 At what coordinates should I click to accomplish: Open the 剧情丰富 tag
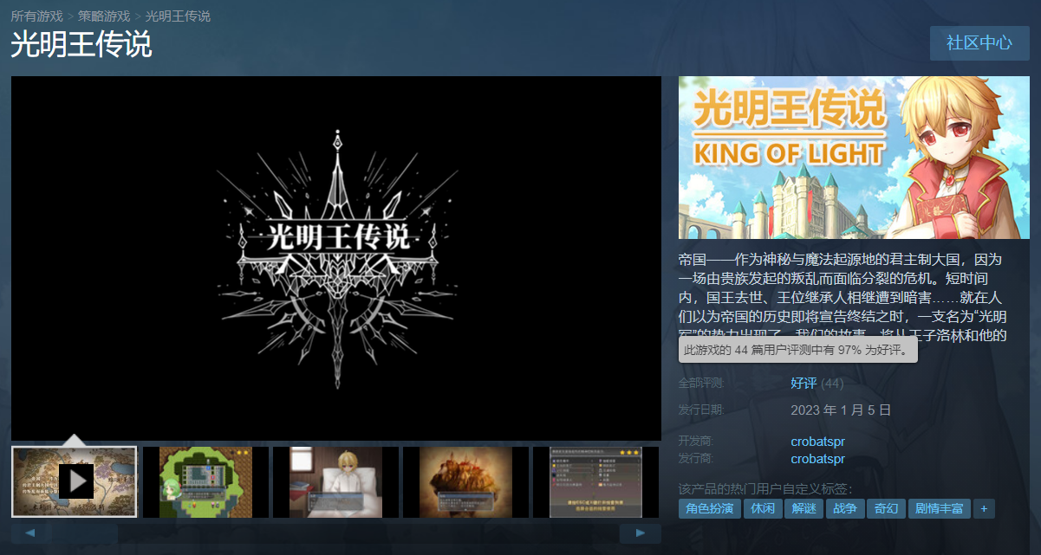click(940, 509)
